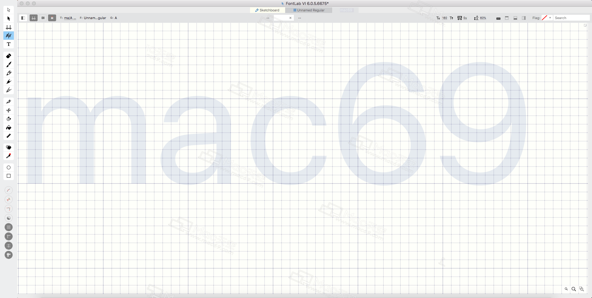Select the Metrics tool
The width and height of the screenshot is (592, 298).
coord(9,27)
